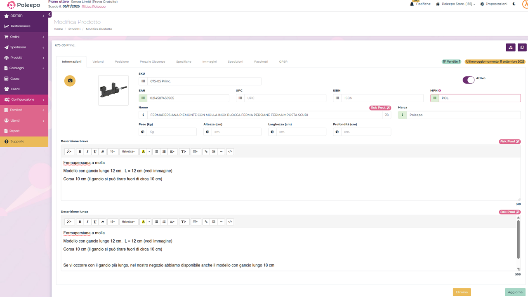Open the Immagini tab
528x297 pixels.
pyautogui.click(x=209, y=61)
